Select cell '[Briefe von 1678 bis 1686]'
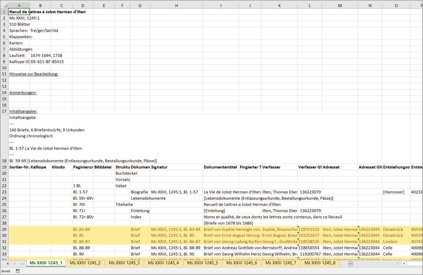The width and height of the screenshot is (423, 275). pyautogui.click(x=221, y=223)
